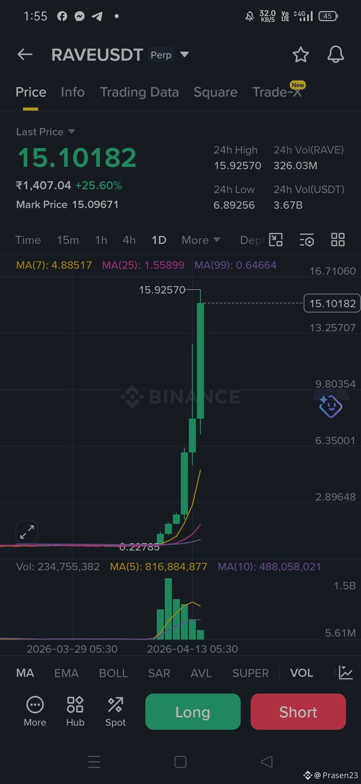Tap the 24h High value 15.92570
The width and height of the screenshot is (361, 784).
pyautogui.click(x=237, y=166)
